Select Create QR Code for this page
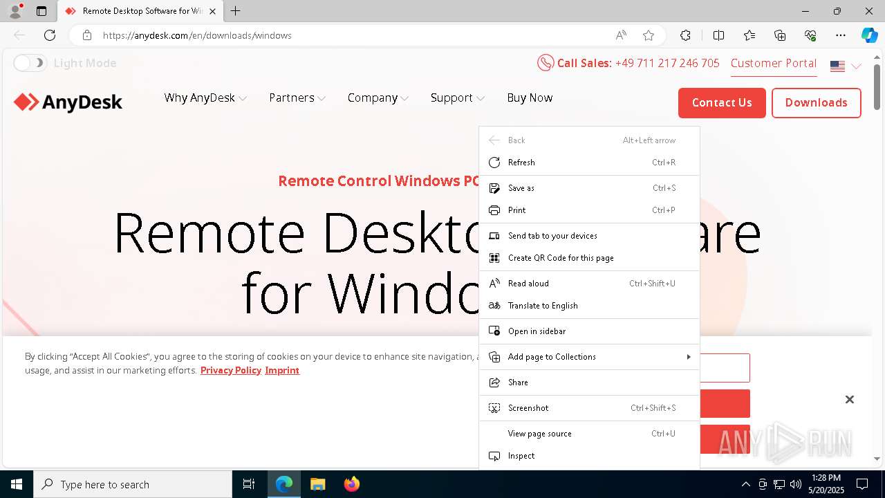 (x=589, y=258)
